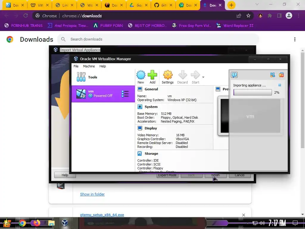Switch to the VM tab
The image size is (305, 229).
(x=40, y=5)
